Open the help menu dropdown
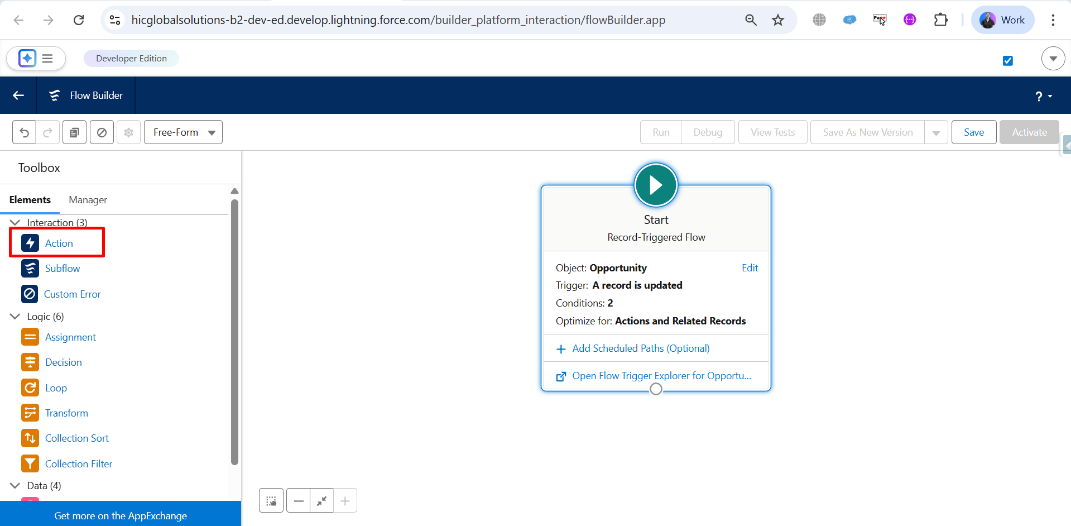The image size is (1071, 526). coord(1043,96)
